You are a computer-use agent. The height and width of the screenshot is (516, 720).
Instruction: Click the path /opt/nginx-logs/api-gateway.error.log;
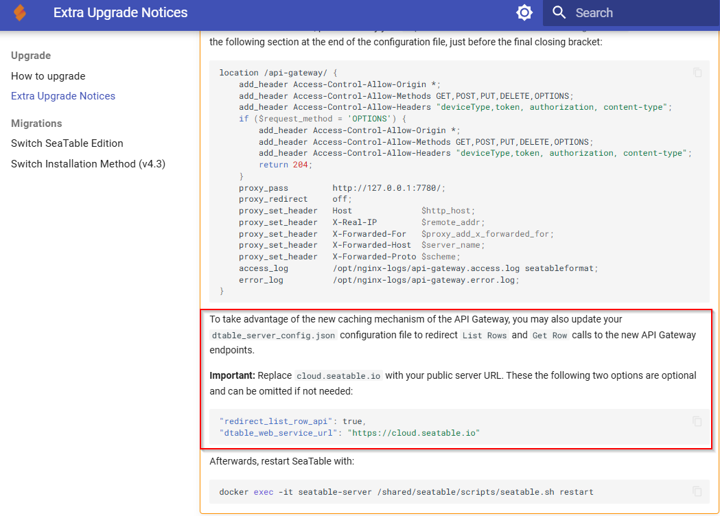pos(426,280)
